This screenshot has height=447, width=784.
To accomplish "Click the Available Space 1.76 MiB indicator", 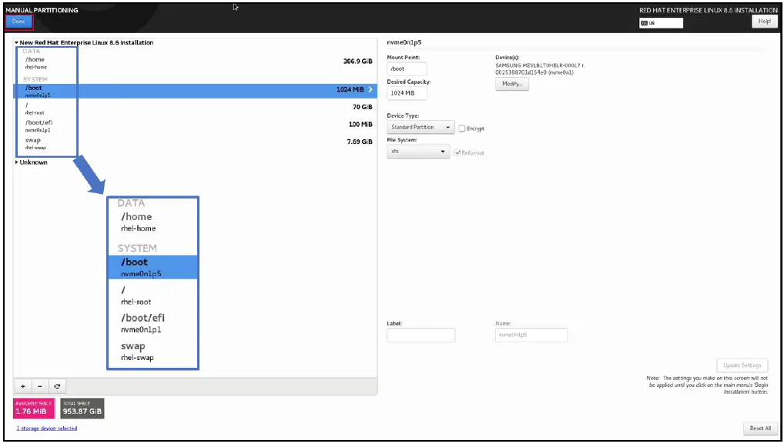I will [x=33, y=409].
